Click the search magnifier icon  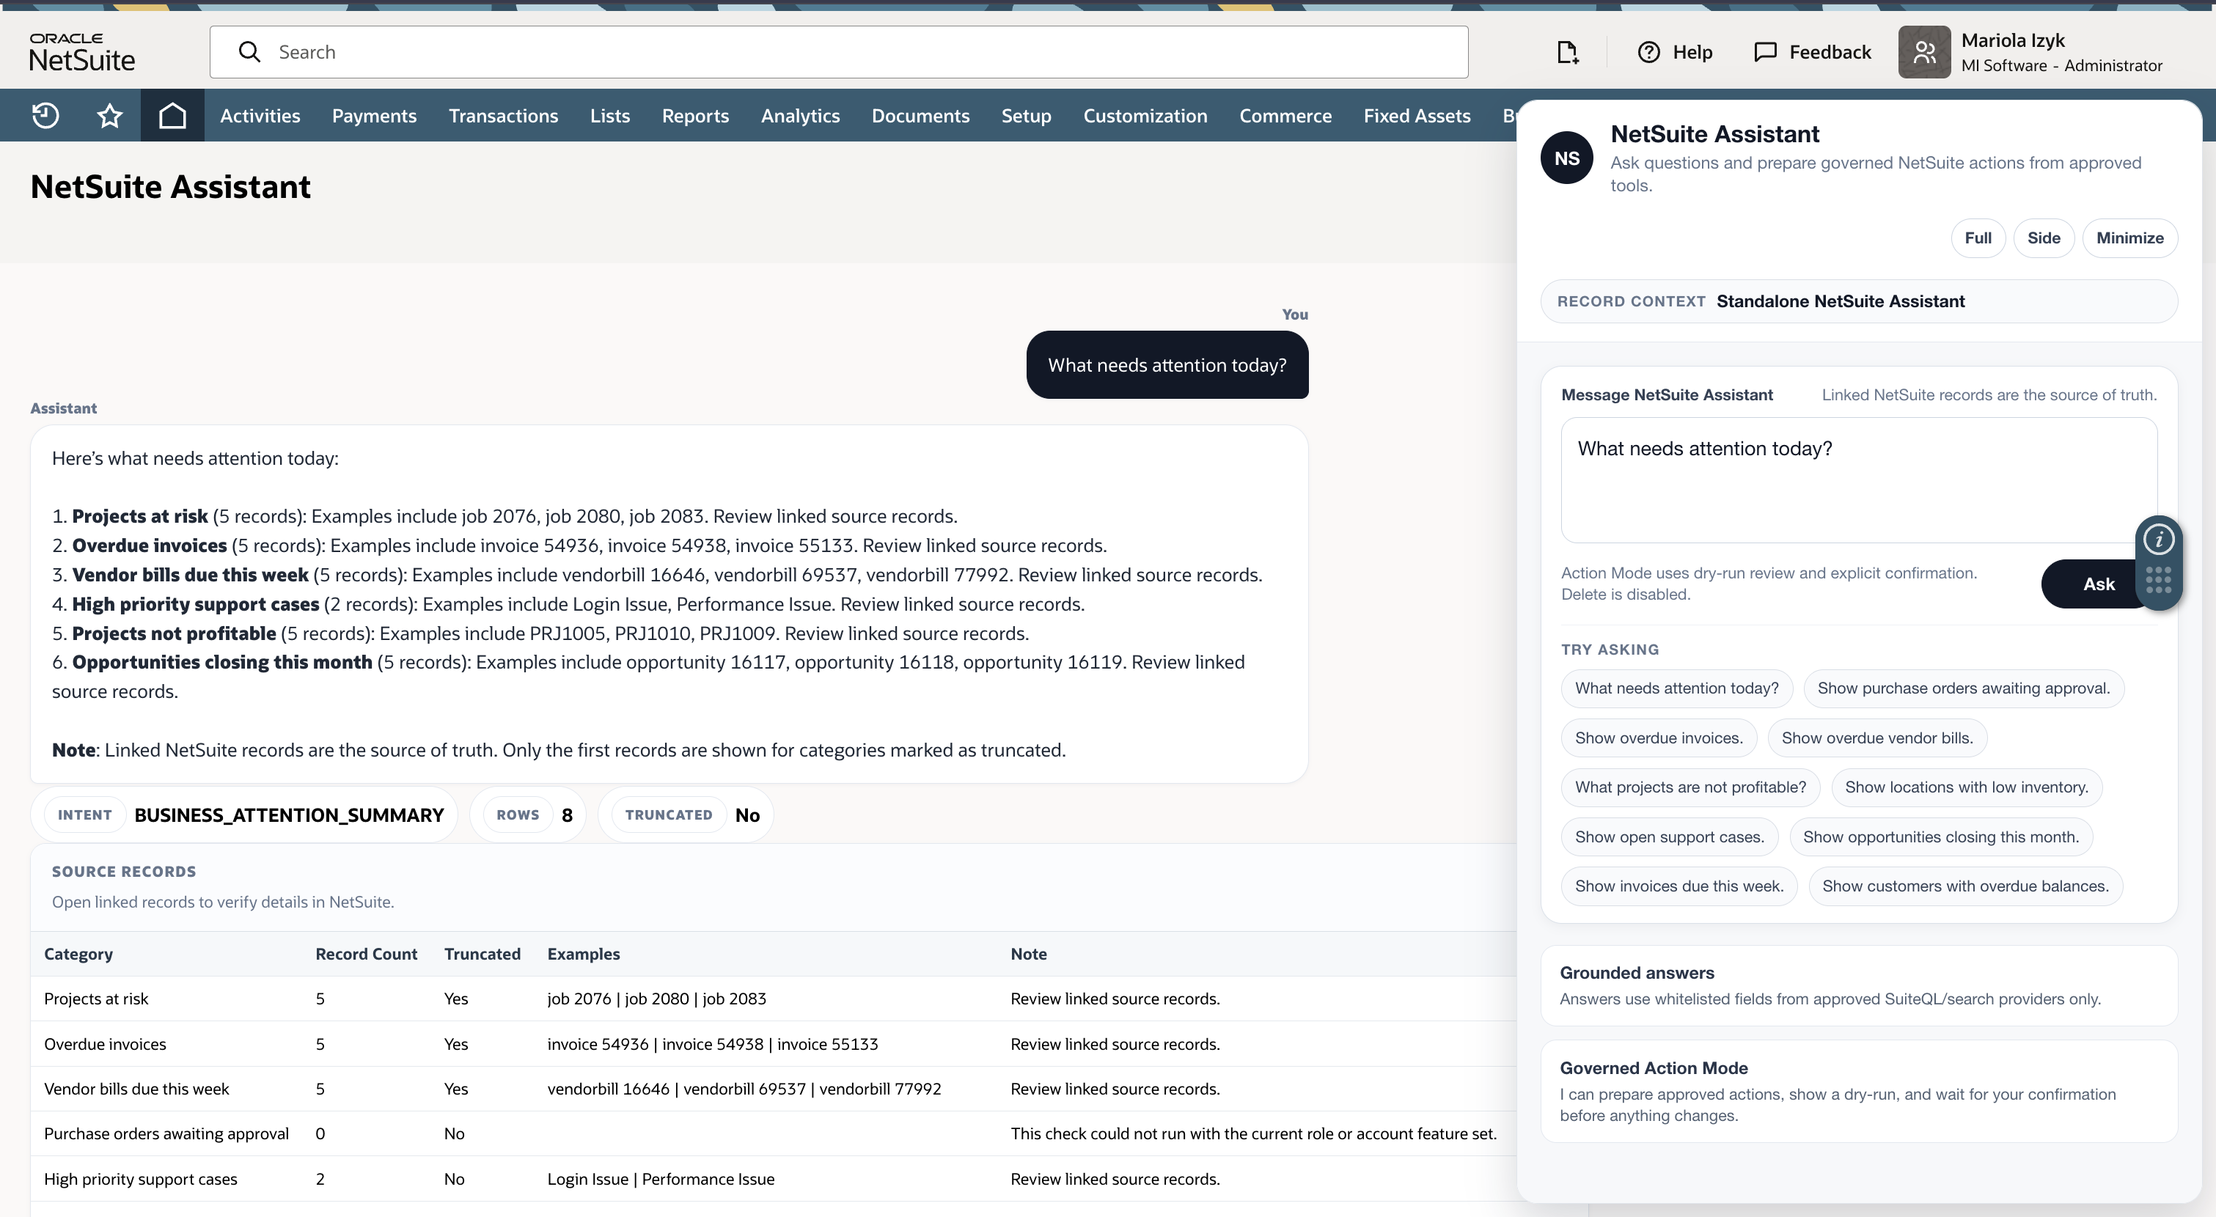point(249,51)
